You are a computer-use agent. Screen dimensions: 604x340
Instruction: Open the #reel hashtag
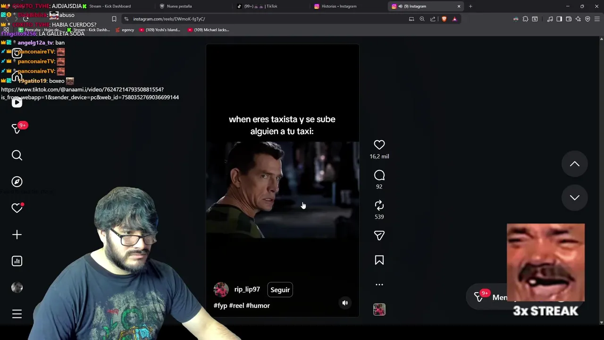point(236,306)
